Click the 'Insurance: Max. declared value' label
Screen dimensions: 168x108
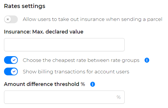pos(44,32)
